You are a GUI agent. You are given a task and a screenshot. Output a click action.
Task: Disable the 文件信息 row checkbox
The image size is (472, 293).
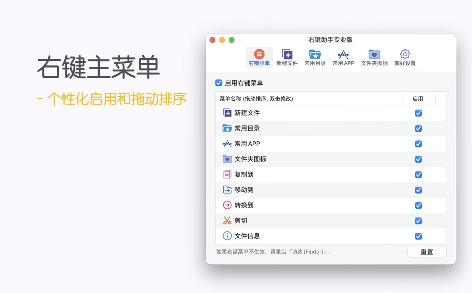[418, 236]
